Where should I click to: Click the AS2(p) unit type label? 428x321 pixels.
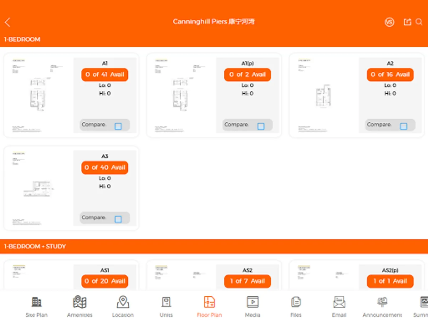pyautogui.click(x=390, y=270)
